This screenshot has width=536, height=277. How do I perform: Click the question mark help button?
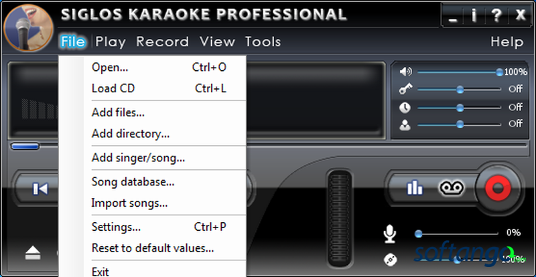496,15
